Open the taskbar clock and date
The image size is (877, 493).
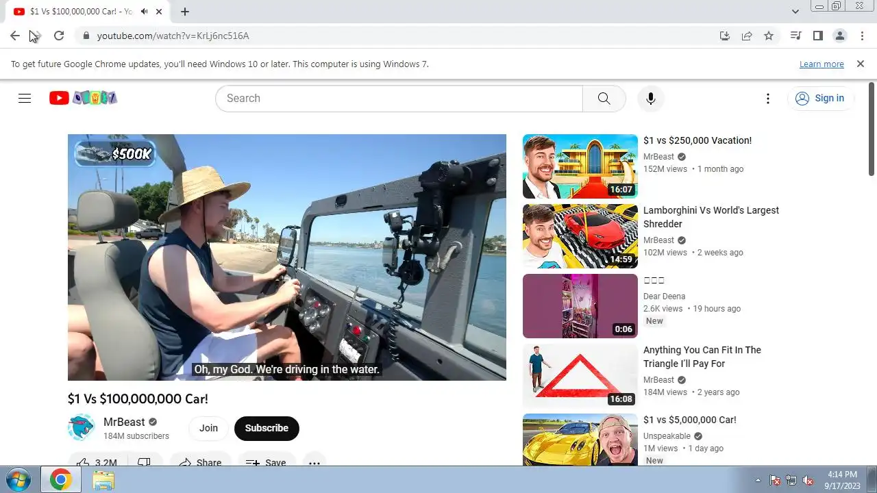coord(842,480)
